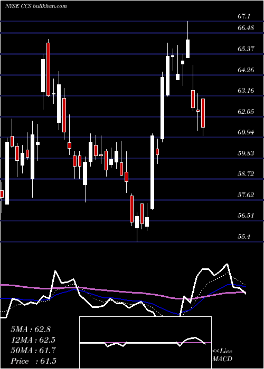The height and width of the screenshot is (369, 264).
Task: Click the 5MA : 62.8 value
Action: tap(31, 329)
